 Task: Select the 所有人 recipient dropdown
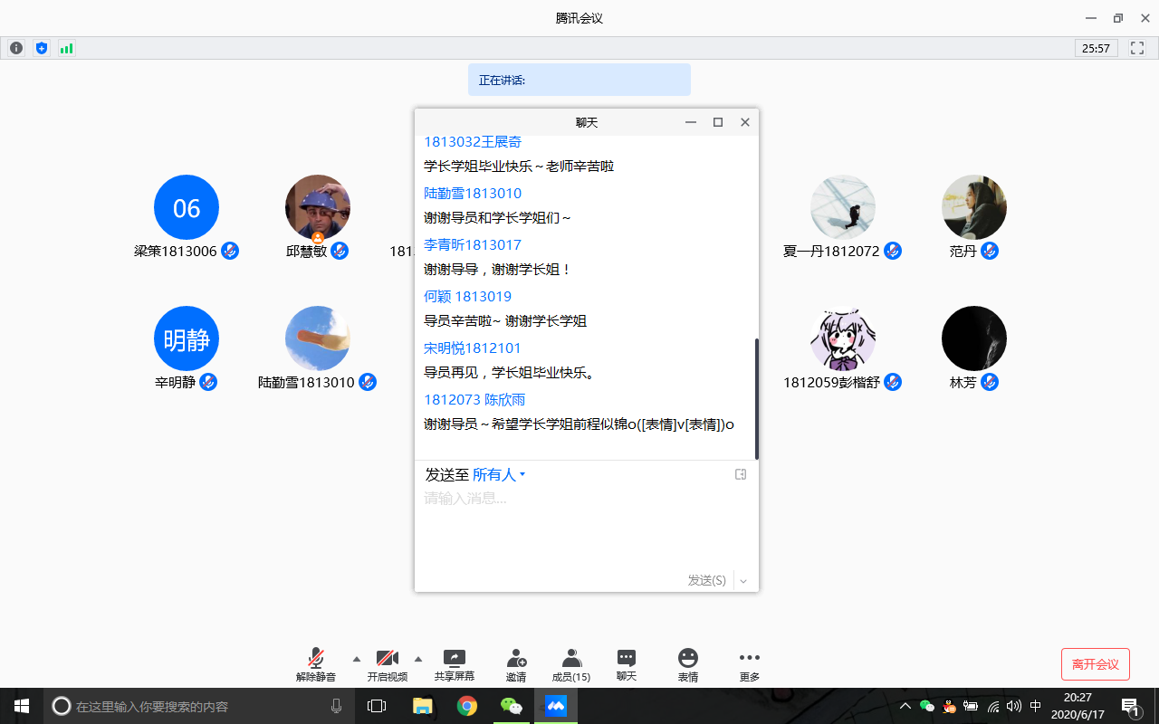pos(499,474)
